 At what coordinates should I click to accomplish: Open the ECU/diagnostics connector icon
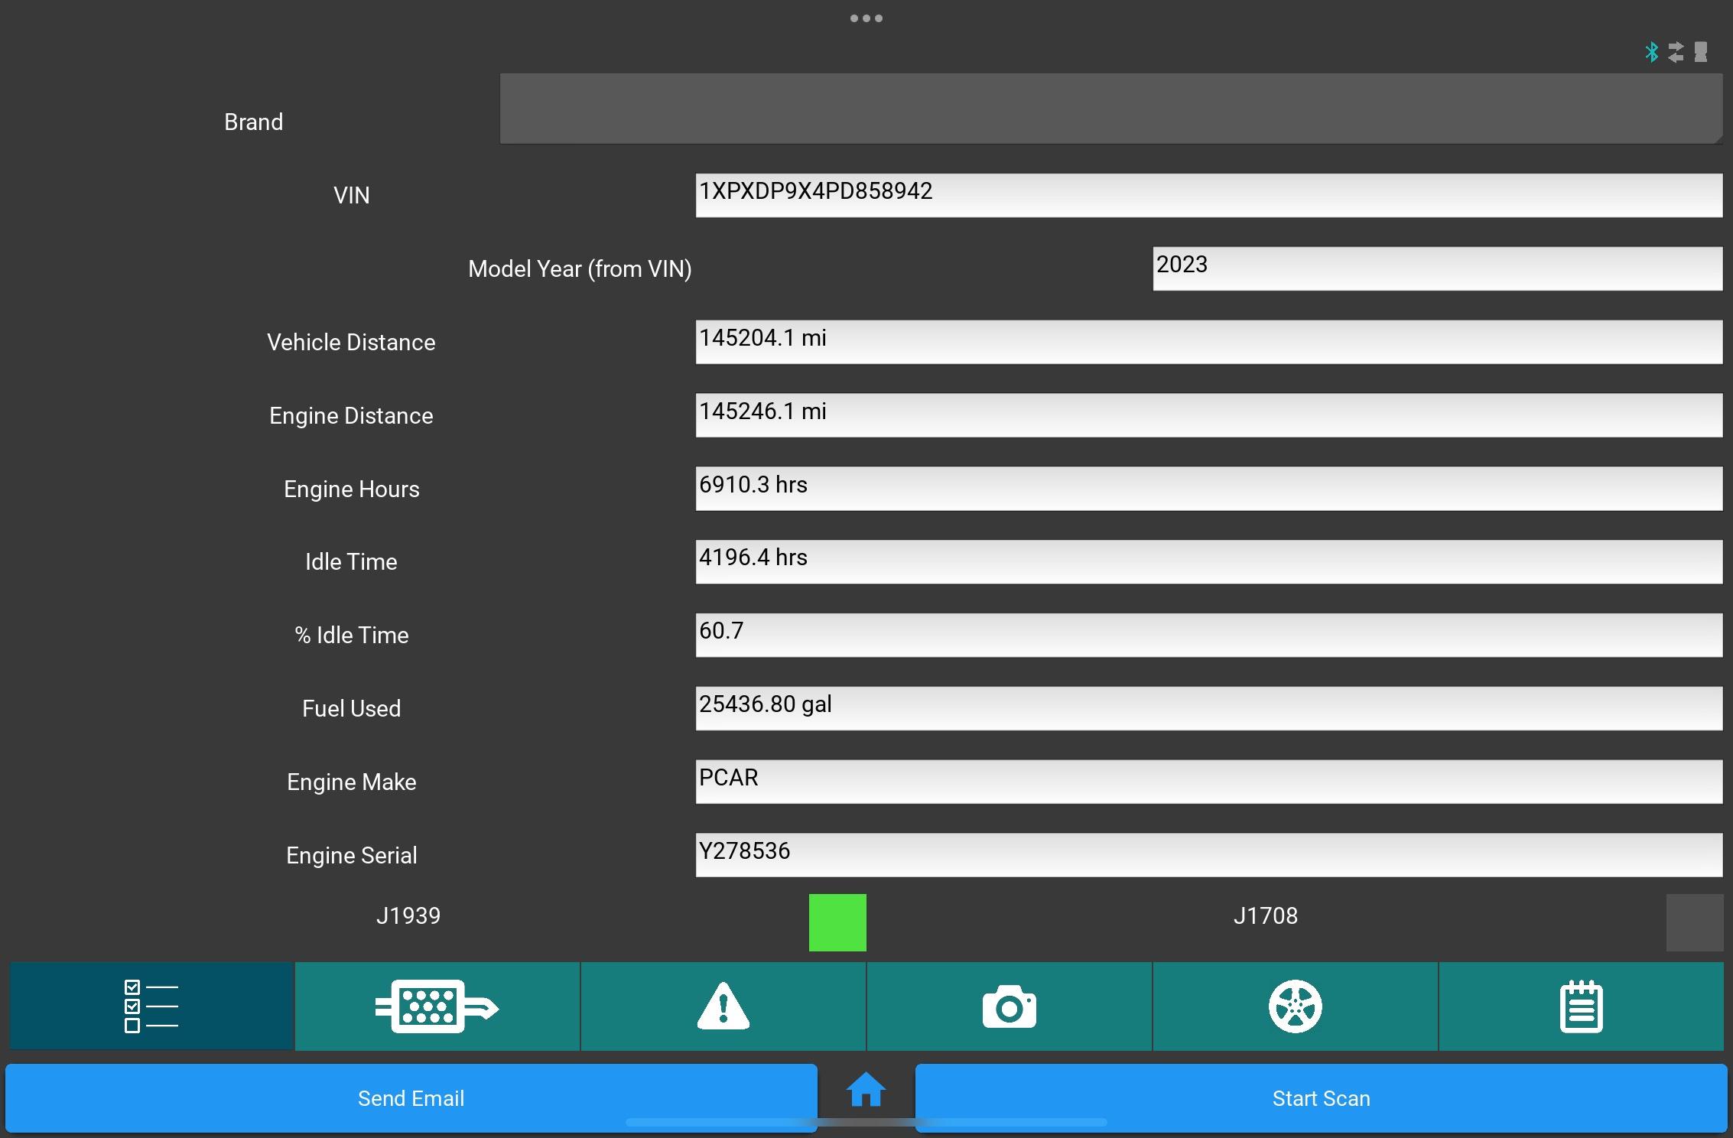437,1006
